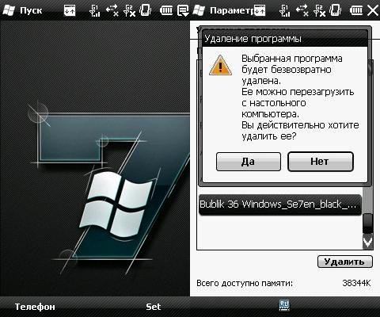
Task: Click the Удаление программы dialog title
Action: (x=253, y=39)
